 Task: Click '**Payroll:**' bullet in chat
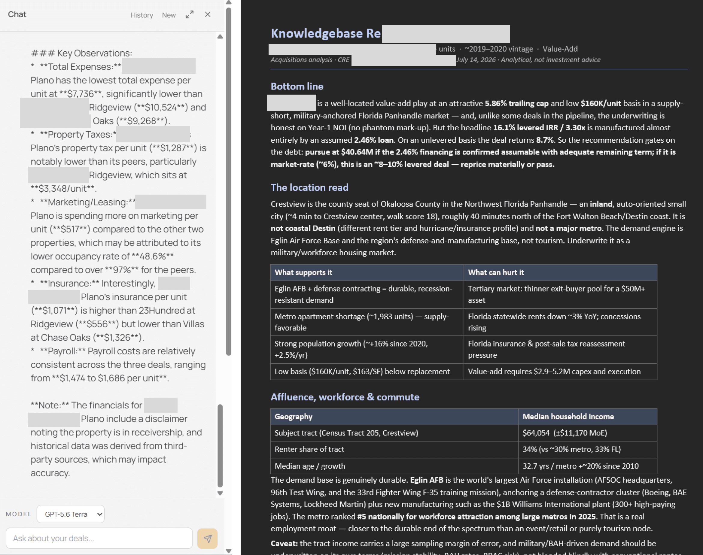pos(62,351)
